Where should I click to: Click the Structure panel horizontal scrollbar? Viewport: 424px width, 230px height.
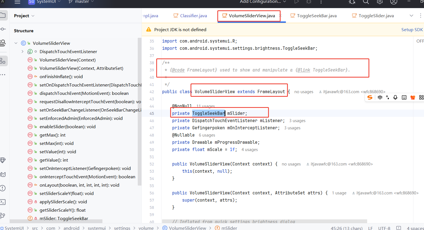click(x=56, y=221)
